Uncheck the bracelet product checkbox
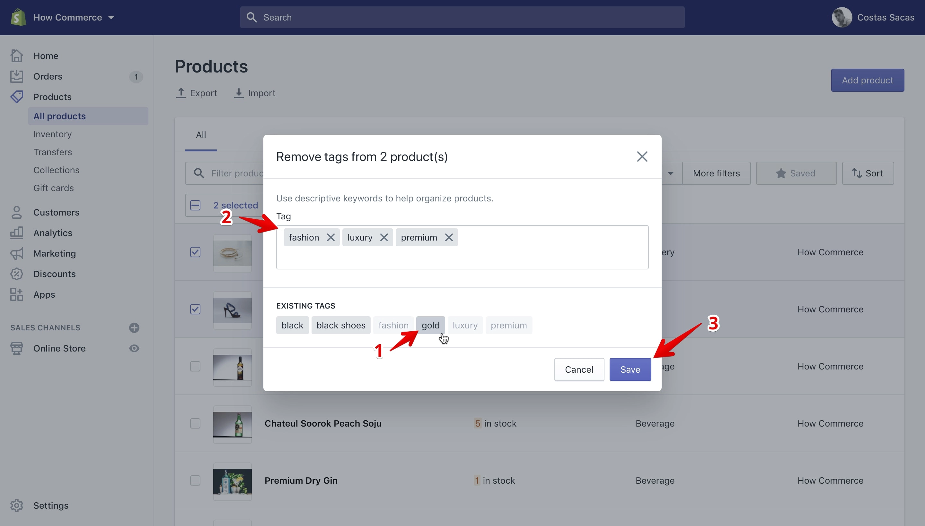The width and height of the screenshot is (925, 526). (x=195, y=252)
